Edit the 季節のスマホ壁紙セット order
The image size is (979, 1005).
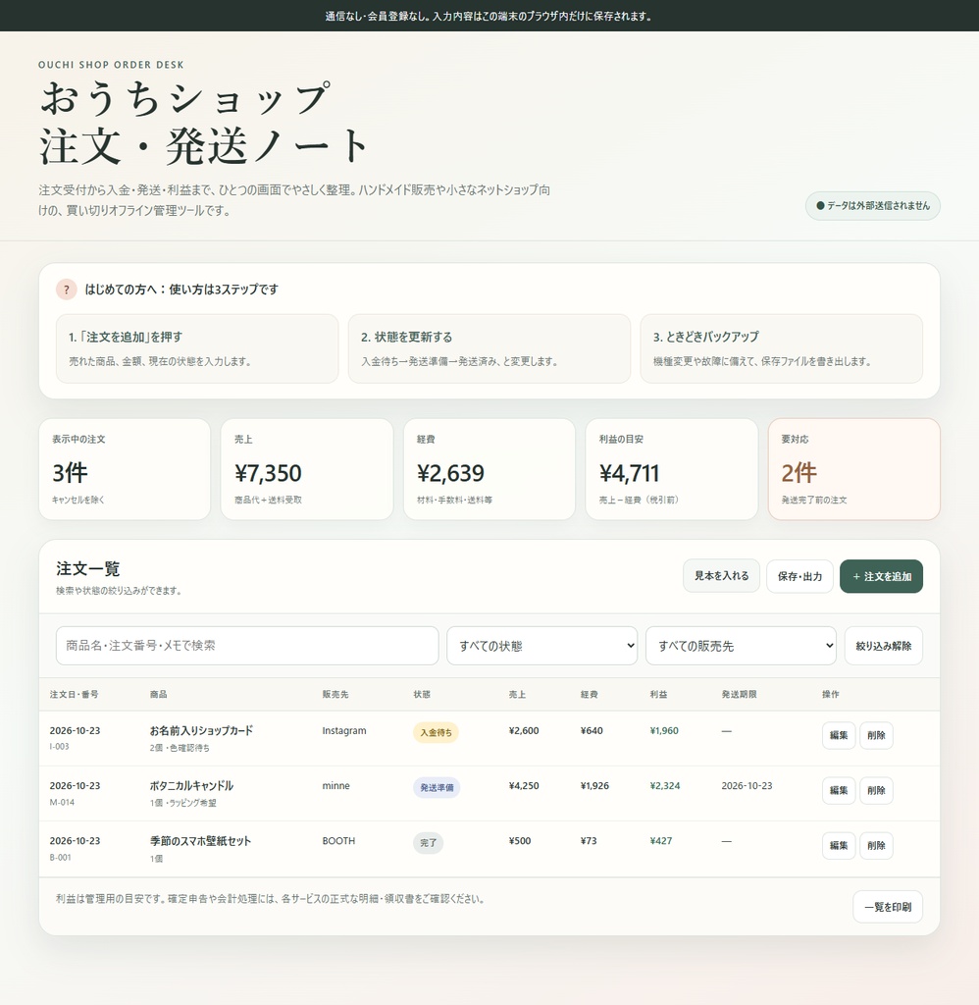click(839, 845)
